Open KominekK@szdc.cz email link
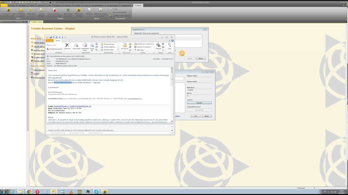 click(61, 106)
